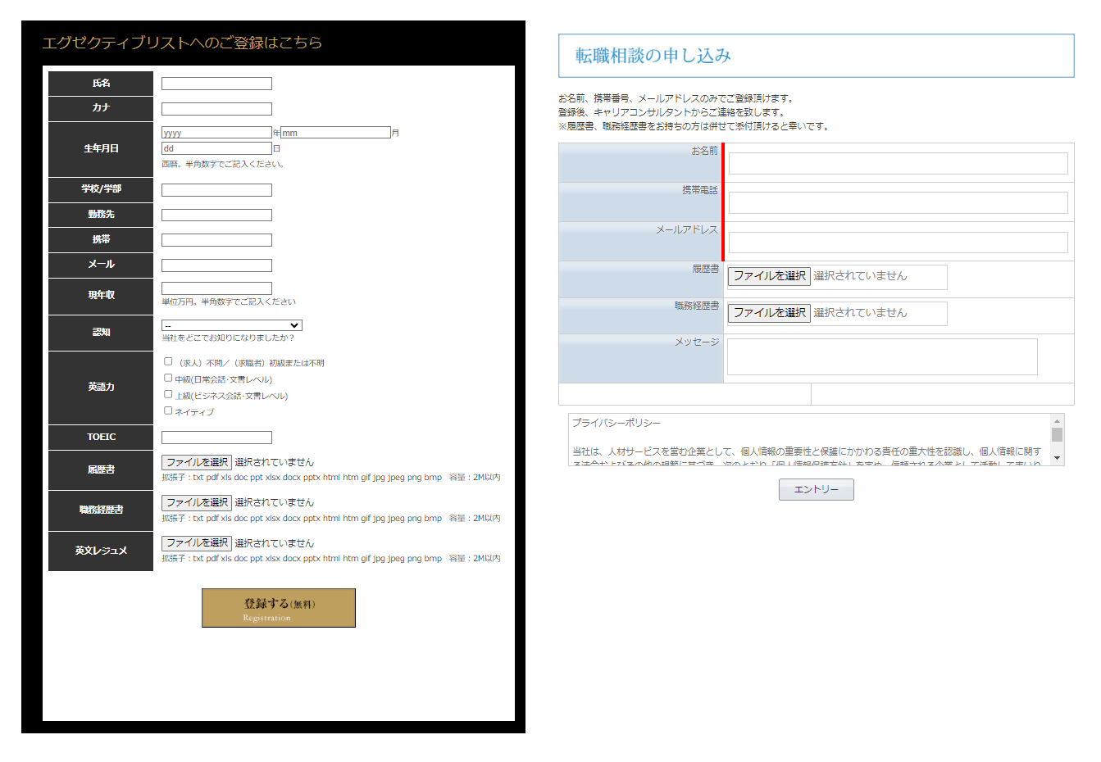Image resolution: width=1101 pixels, height=762 pixels.
Task: Click the お名前 input field
Action: pos(899,163)
